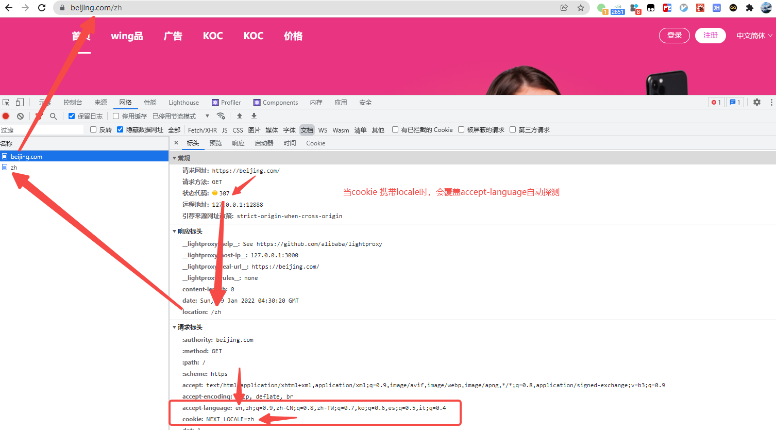This screenshot has height=430, width=776.
Task: Check the 有已拦截的 Cookie checkbox
Action: [x=395, y=129]
